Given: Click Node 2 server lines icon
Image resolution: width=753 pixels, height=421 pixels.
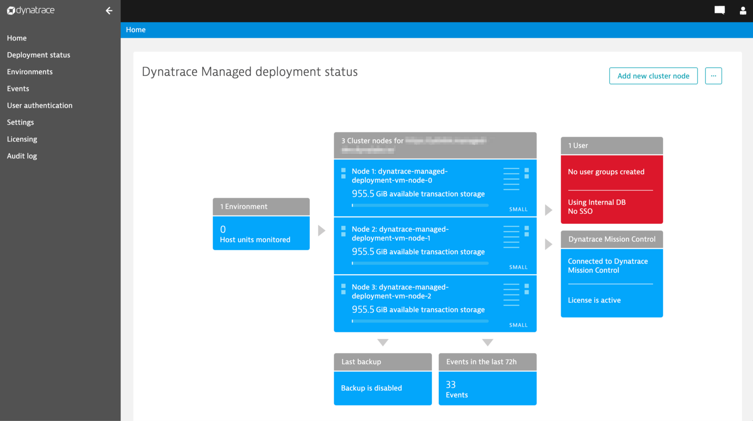Looking at the screenshot, I should (512, 237).
